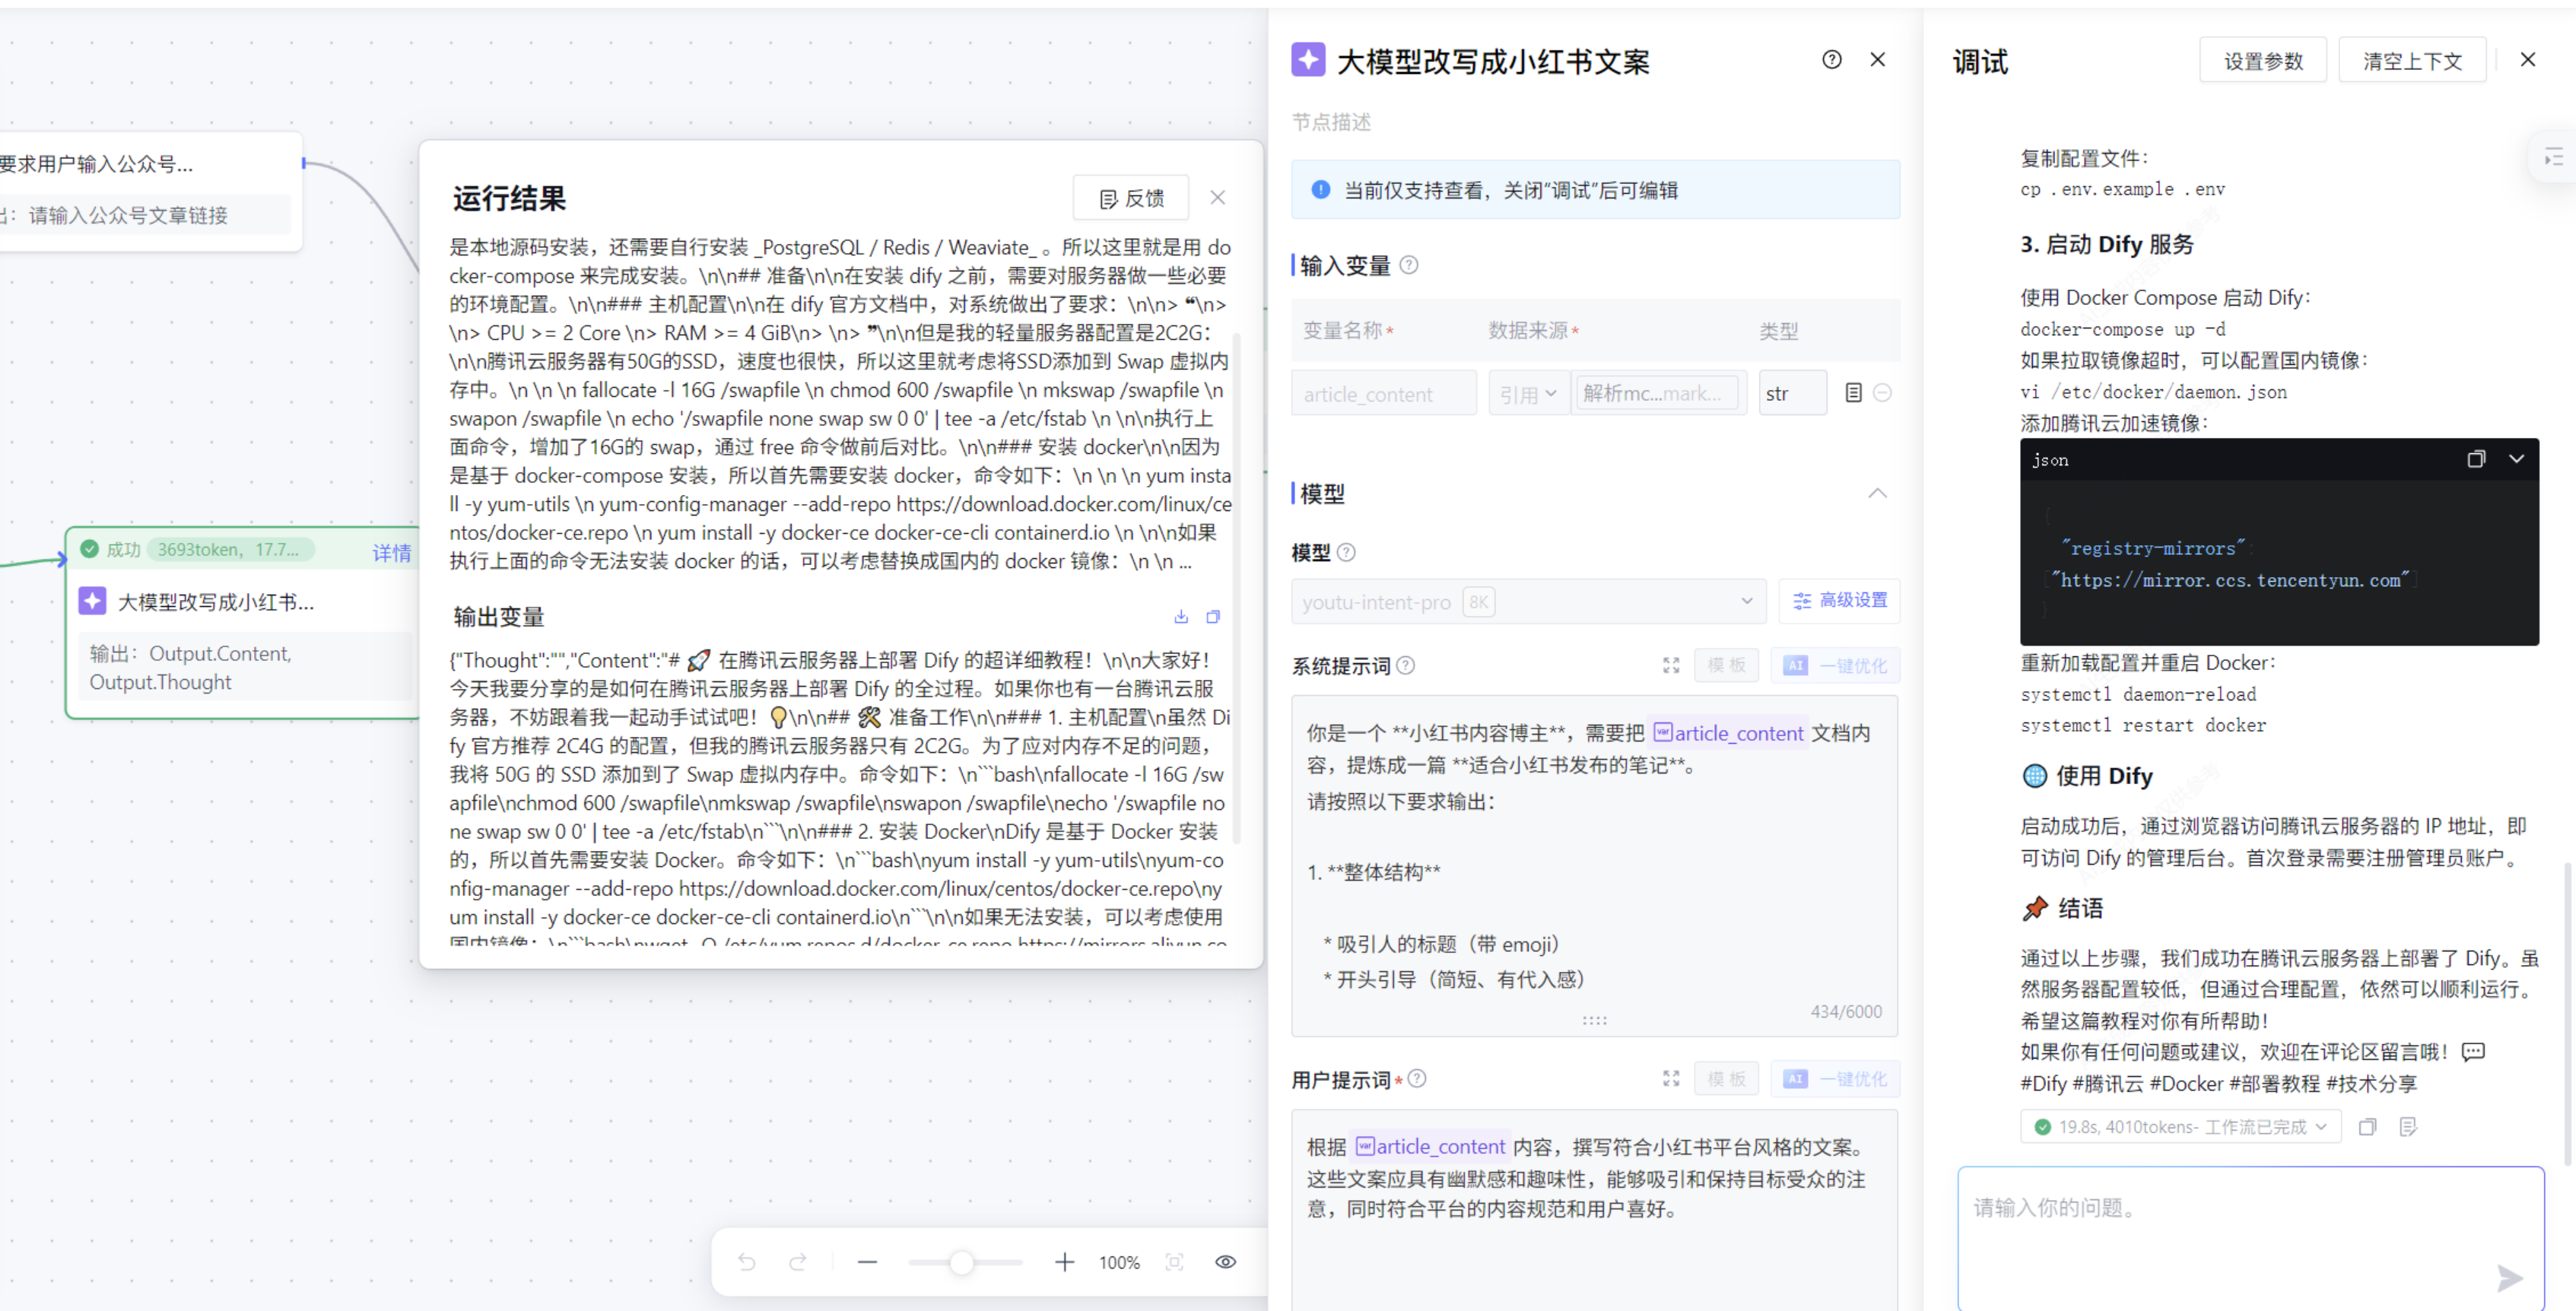Toggle the eye preview icon
This screenshot has width=2576, height=1311.
[x=1225, y=1262]
